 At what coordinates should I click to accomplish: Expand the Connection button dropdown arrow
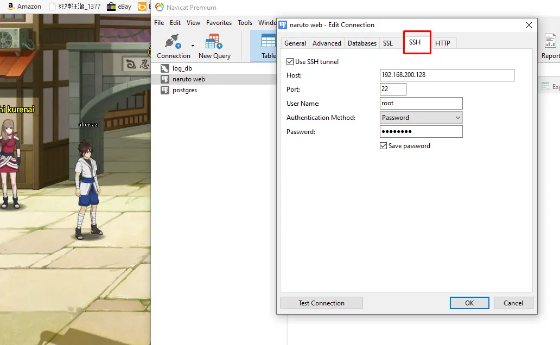coord(193,46)
